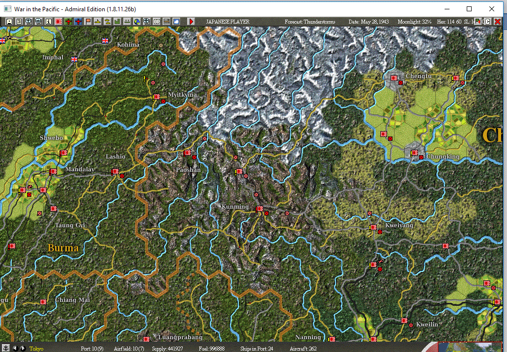Select the Japanese base flag at Myitkyina
Viewport: 507px width, 352px height.
click(157, 97)
